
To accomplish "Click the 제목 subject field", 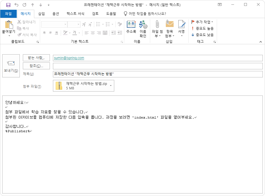I will click(x=158, y=74).
